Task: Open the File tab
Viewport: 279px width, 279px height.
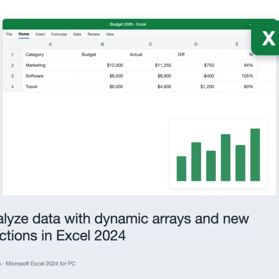Action: pyautogui.click(x=9, y=34)
